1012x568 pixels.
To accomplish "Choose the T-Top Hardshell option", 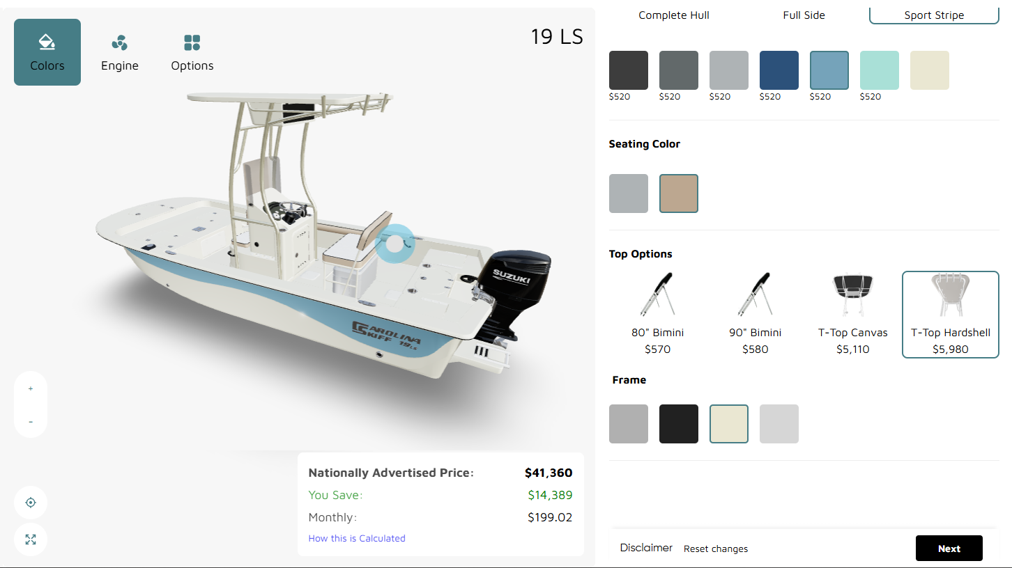I will pyautogui.click(x=950, y=314).
